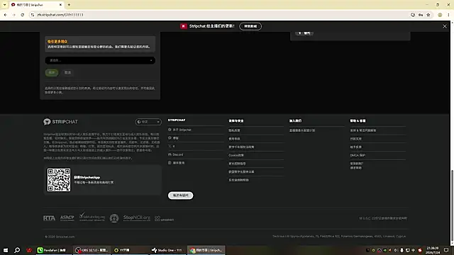Click the taskbar clock showing 21:06
The height and width of the screenshot is (255, 454).
click(x=433, y=250)
